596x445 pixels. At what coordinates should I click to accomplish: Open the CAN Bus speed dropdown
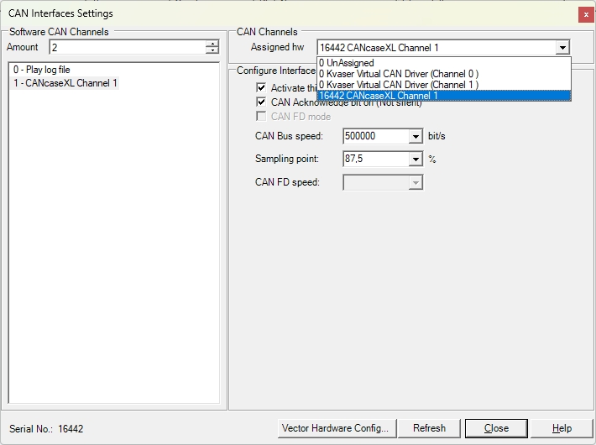pos(416,136)
